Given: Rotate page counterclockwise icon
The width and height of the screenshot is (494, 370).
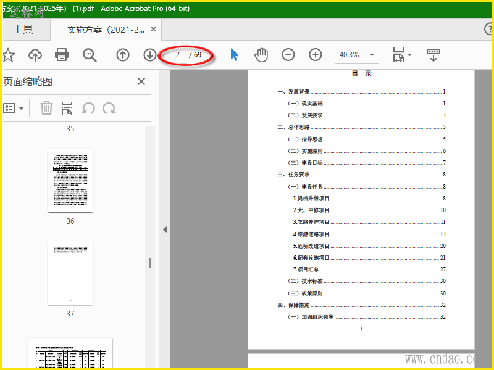Looking at the screenshot, I should 88,109.
